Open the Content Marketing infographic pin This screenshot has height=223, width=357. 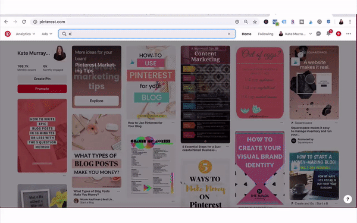click(x=205, y=95)
